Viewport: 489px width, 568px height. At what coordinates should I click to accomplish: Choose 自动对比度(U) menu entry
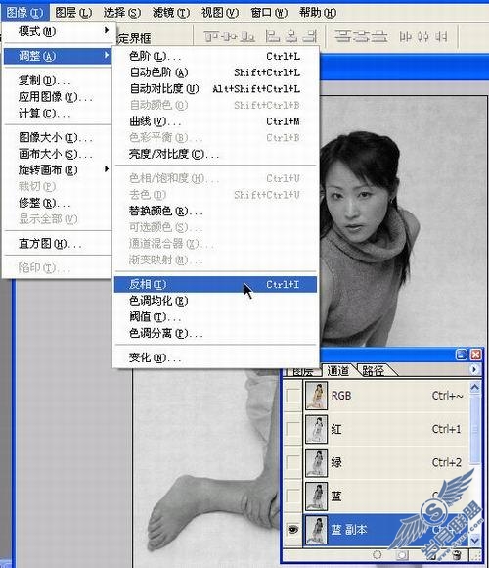[215, 89]
